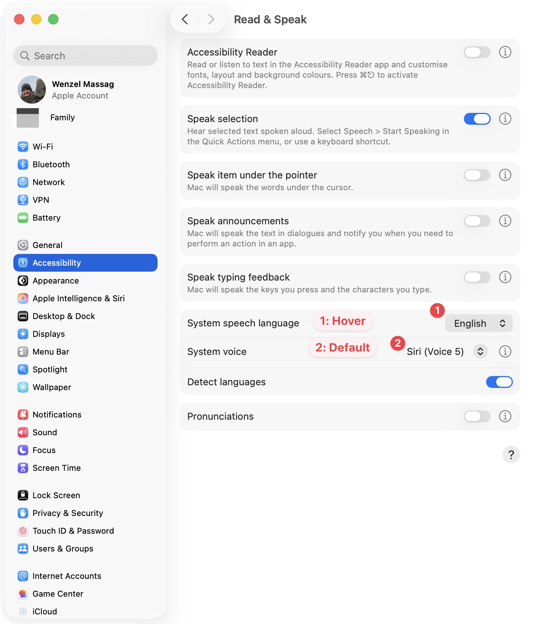This screenshot has height=624, width=535.
Task: Open info for Accessibility Reader
Action: click(x=505, y=52)
